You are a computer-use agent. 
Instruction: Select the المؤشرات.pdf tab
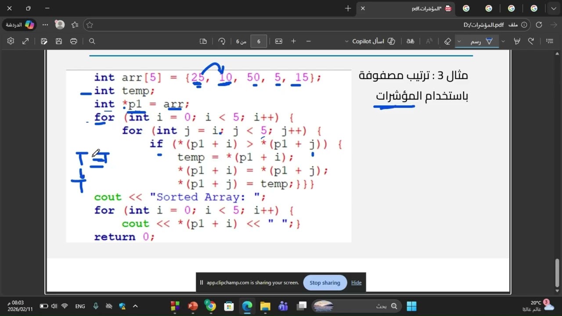(x=406, y=8)
